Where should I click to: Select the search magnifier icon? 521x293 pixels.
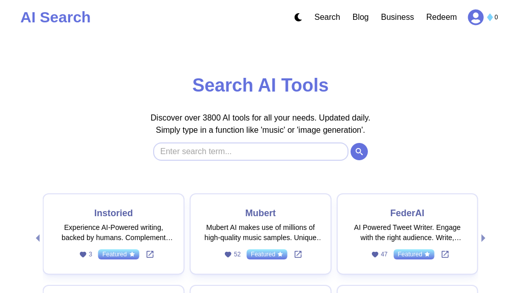pyautogui.click(x=359, y=152)
